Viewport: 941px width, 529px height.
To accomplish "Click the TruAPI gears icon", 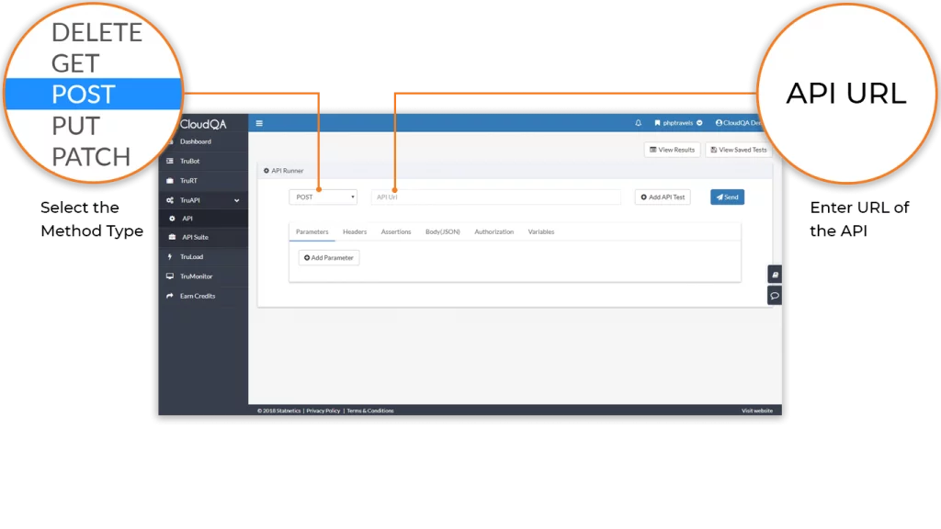I will coord(170,200).
